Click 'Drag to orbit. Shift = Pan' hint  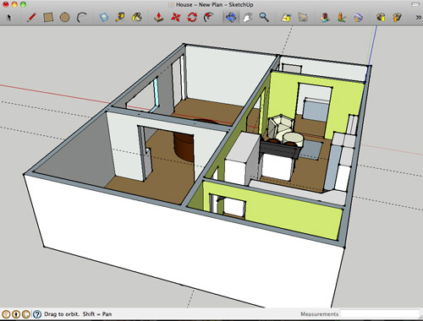tap(78, 314)
